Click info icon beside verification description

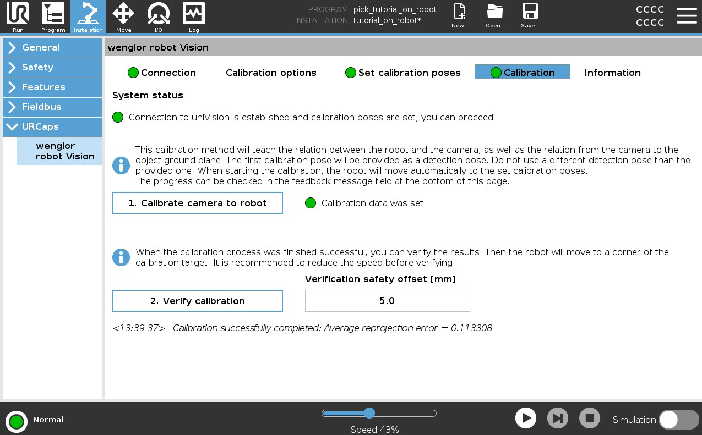pos(121,257)
